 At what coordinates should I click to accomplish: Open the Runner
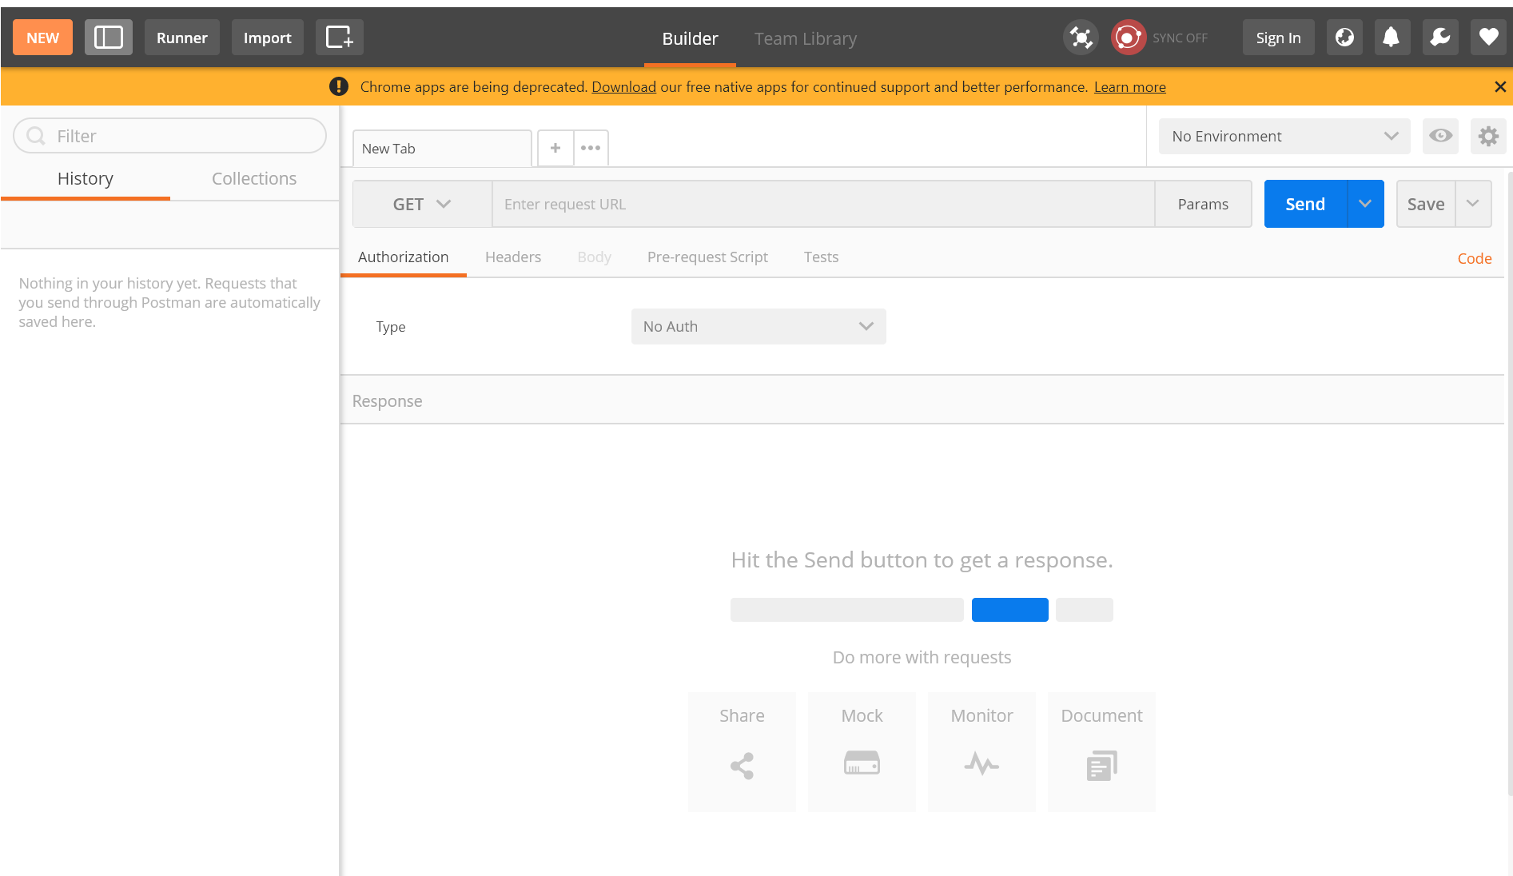[x=181, y=38]
